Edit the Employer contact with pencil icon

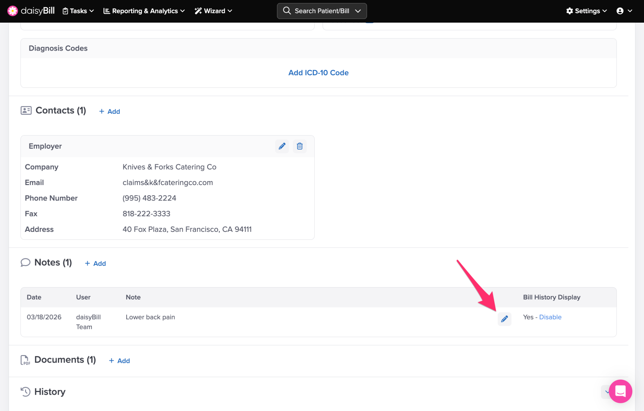(x=282, y=146)
